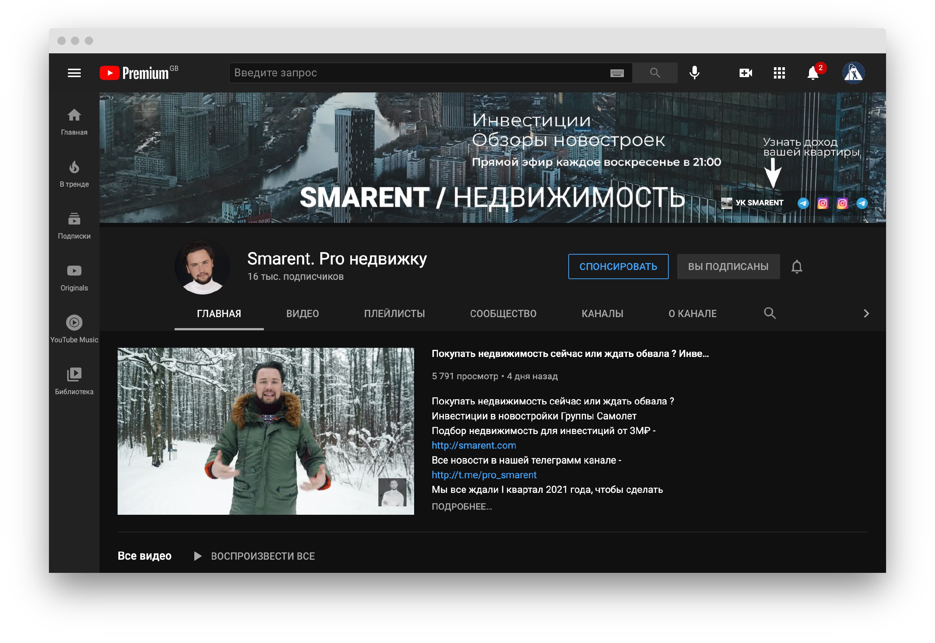Switch to the СООБЩЕСТВО tab
Screen dimensions: 935x643
pyautogui.click(x=503, y=313)
